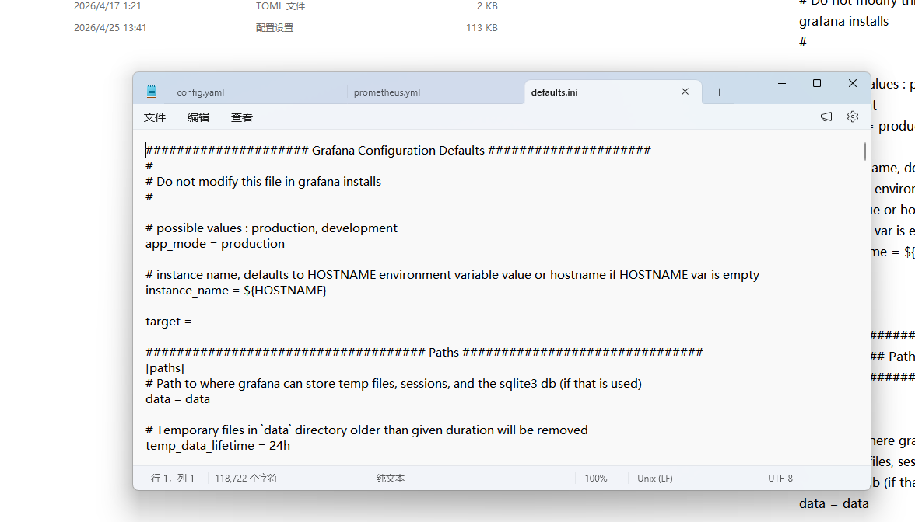The height and width of the screenshot is (522, 915).
Task: Click the '2026/4/17 1:21' date in file list
Action: 107,6
